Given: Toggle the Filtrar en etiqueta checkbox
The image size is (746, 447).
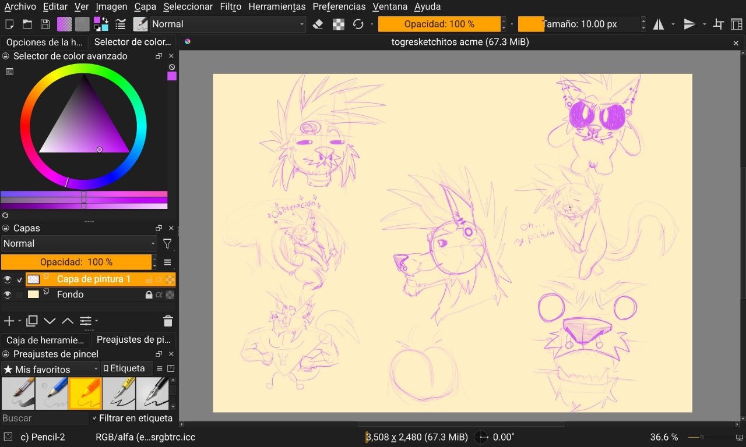Looking at the screenshot, I should point(95,418).
